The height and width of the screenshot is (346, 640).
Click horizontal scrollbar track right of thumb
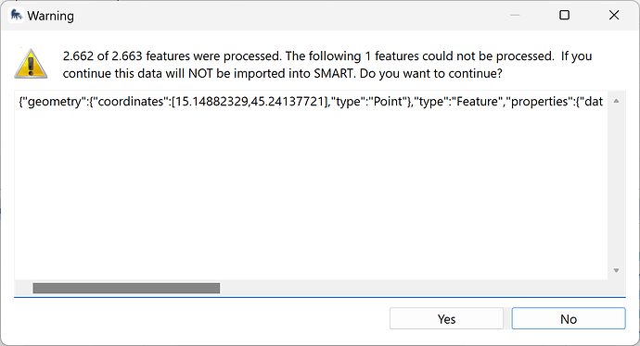412,289
